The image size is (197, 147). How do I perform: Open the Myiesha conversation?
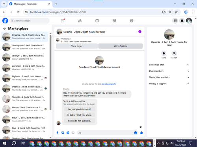[24, 78]
